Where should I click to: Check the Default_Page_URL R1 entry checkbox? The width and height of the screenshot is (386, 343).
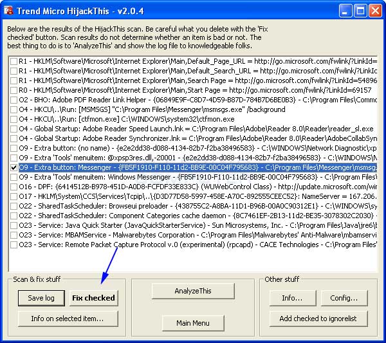point(14,61)
